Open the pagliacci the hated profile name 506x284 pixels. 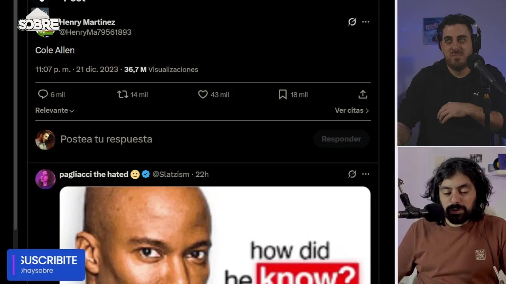[94, 174]
